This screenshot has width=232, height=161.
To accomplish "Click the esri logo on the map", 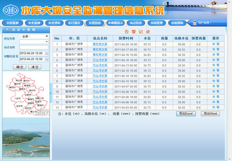I will pos(43,113).
